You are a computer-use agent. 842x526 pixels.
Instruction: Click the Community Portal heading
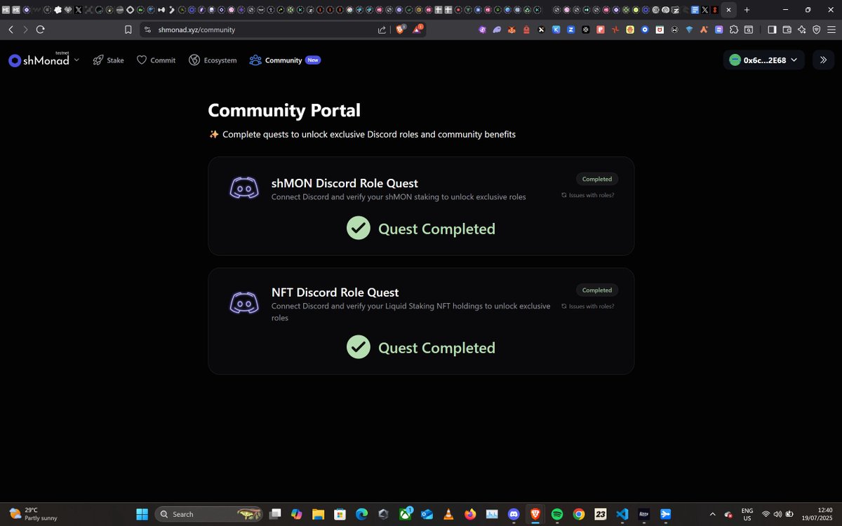click(x=284, y=110)
